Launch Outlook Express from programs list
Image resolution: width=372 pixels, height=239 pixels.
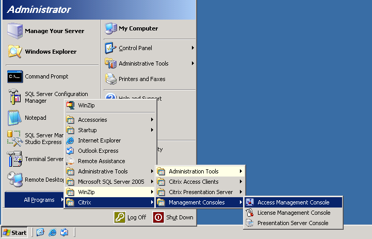[x=110, y=151]
